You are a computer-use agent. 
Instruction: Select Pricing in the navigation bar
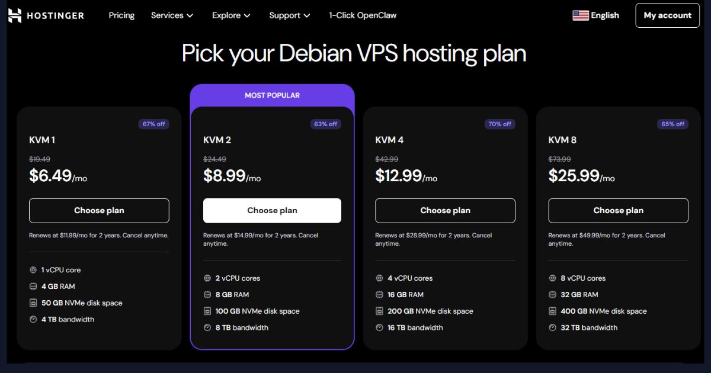click(121, 15)
